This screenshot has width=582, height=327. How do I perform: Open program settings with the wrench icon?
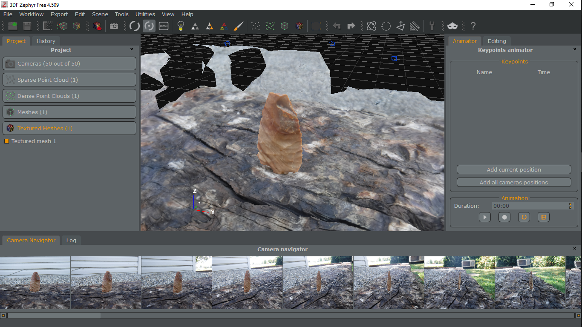coord(432,26)
